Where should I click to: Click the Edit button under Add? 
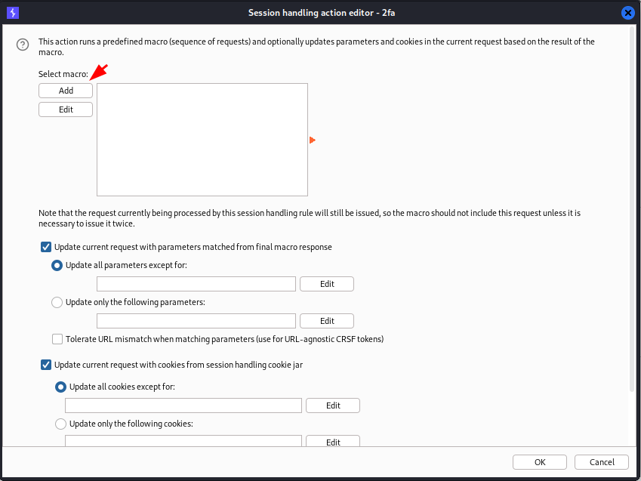pyautogui.click(x=66, y=109)
